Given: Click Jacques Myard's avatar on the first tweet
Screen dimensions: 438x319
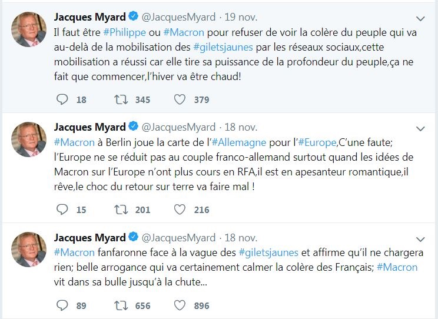Looking at the screenshot, I should tap(29, 29).
